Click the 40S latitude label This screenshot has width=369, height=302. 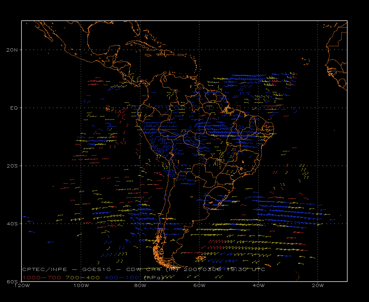[x=12, y=224]
